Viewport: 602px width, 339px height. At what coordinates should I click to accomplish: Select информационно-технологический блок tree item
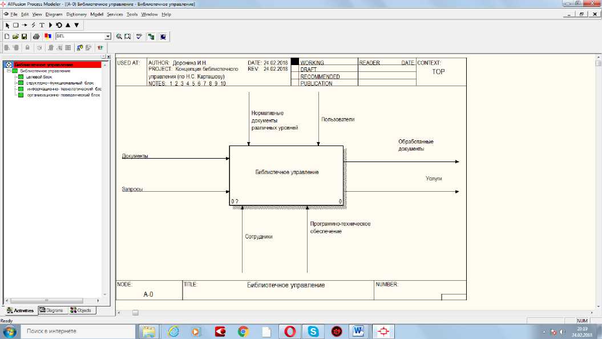(x=64, y=89)
